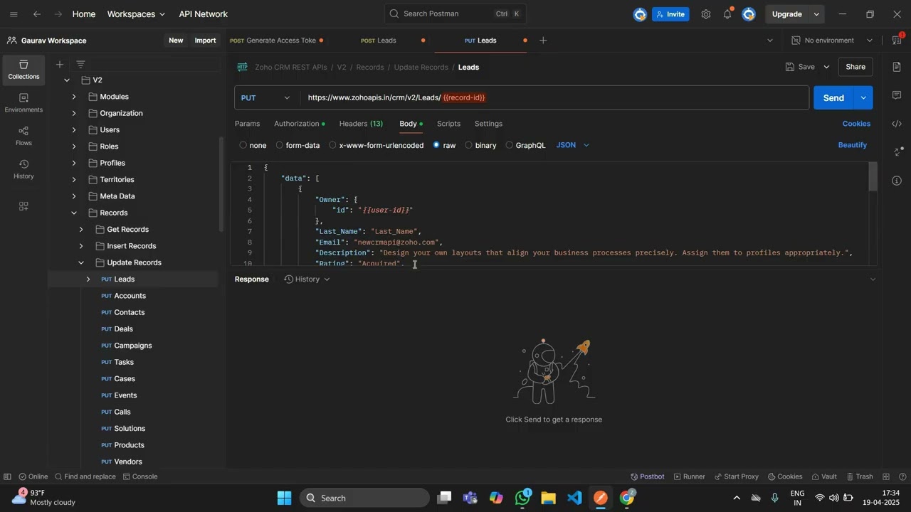The height and width of the screenshot is (512, 911).
Task: Collapse the Records folder
Action: tap(74, 213)
